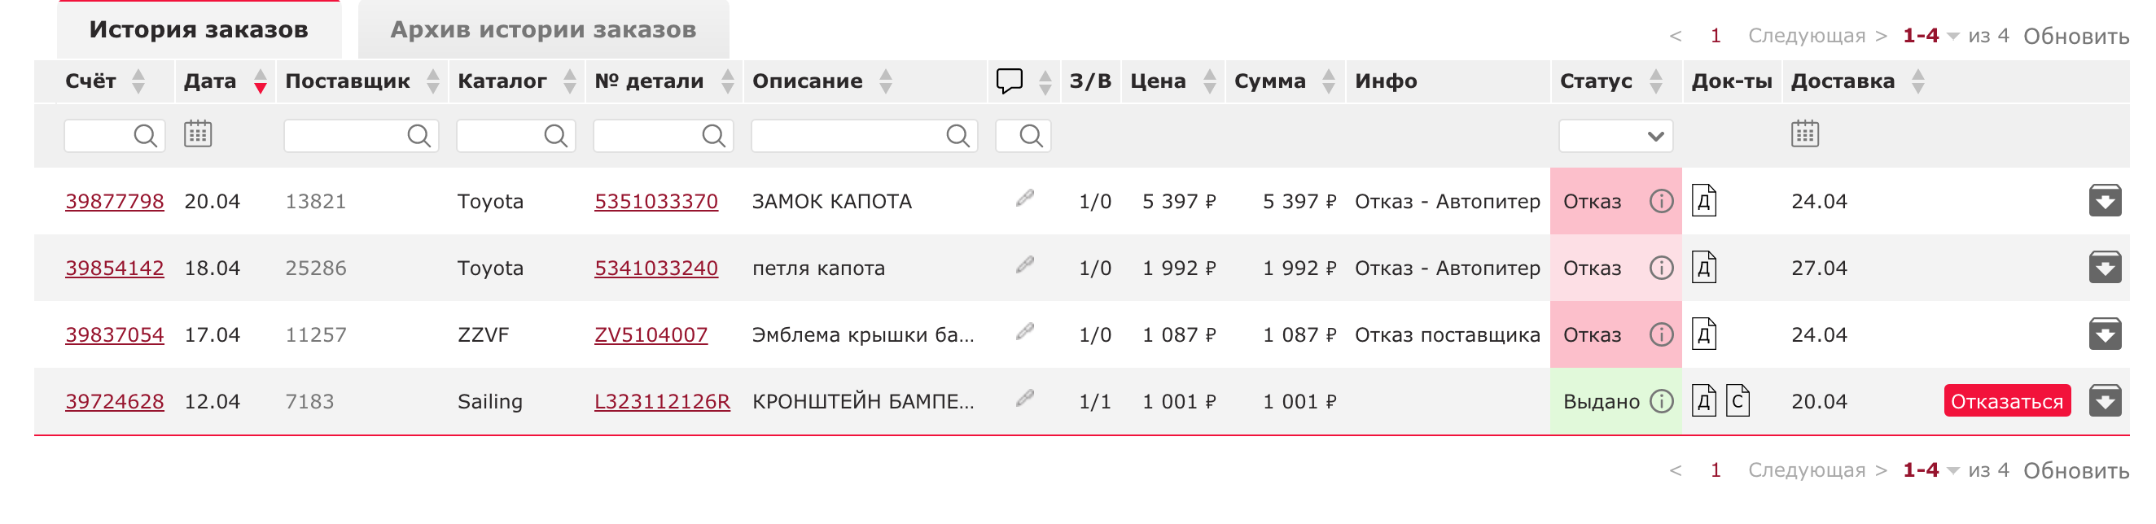This screenshot has height=524, width=2156.
Task: Click the red Отказаться button
Action: coord(2006,401)
